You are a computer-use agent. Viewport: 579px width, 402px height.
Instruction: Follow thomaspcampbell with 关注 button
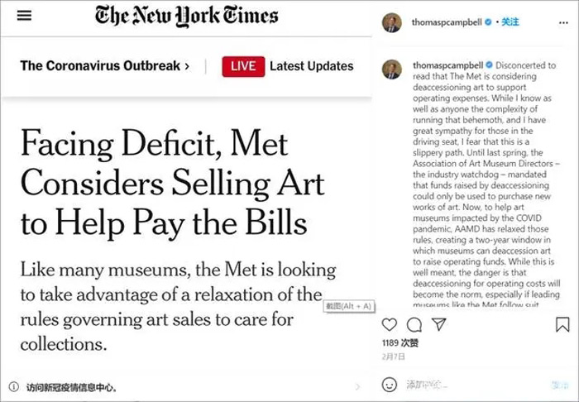tap(510, 22)
